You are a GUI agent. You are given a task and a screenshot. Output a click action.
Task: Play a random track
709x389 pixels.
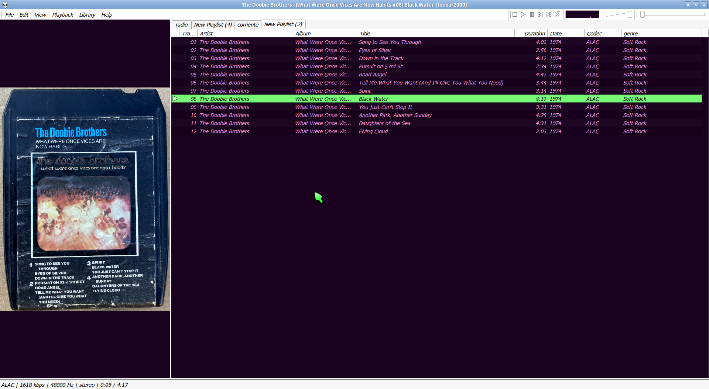pyautogui.click(x=557, y=14)
